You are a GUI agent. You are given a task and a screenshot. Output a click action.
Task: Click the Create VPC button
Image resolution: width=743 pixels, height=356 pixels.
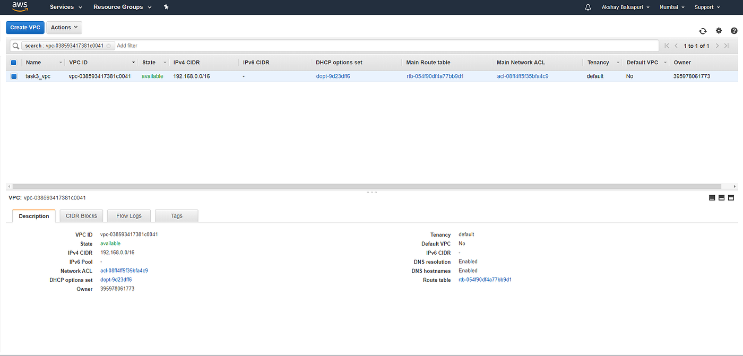click(x=25, y=27)
